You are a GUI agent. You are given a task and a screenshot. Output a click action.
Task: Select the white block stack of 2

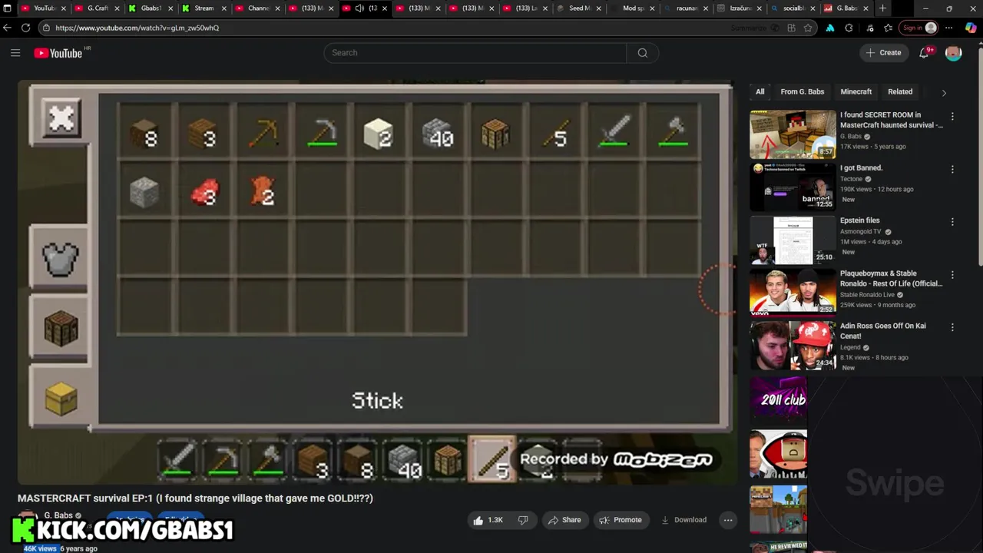coord(379,133)
